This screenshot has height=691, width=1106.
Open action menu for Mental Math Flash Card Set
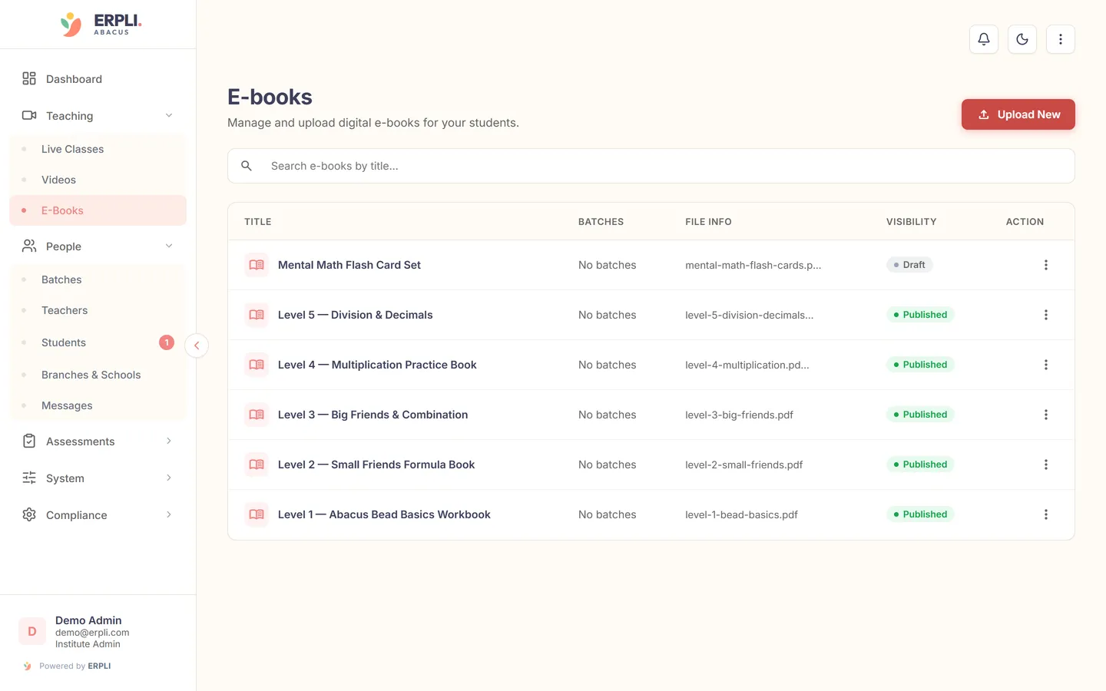[1045, 265]
